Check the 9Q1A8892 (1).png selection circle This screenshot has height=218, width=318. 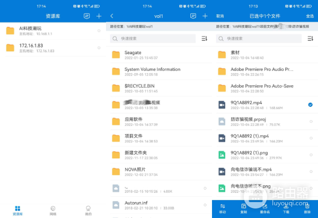[311, 155]
